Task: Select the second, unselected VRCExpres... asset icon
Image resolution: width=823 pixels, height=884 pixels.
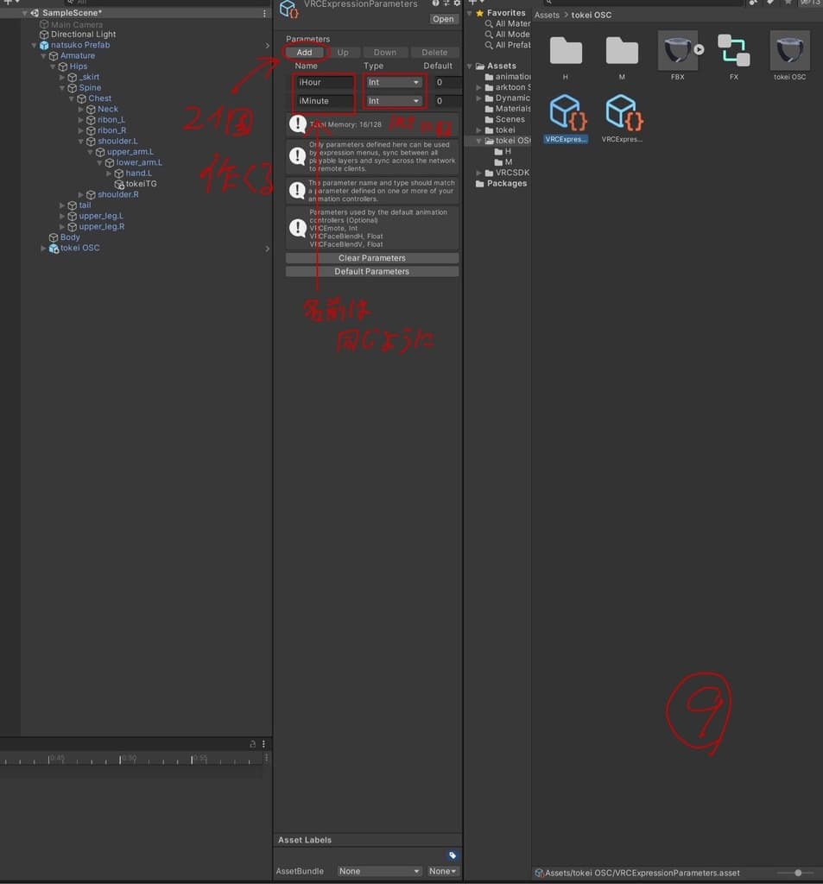Action: coord(622,111)
